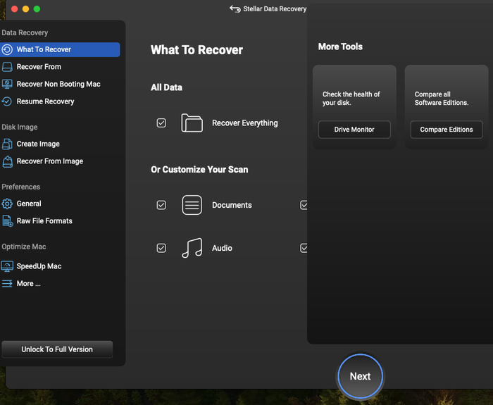Image resolution: width=493 pixels, height=405 pixels.
Task: Click the Recover Non Booting Mac icon
Action: tap(7, 85)
